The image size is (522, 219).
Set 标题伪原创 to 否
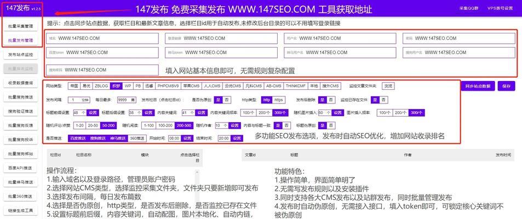(331, 125)
